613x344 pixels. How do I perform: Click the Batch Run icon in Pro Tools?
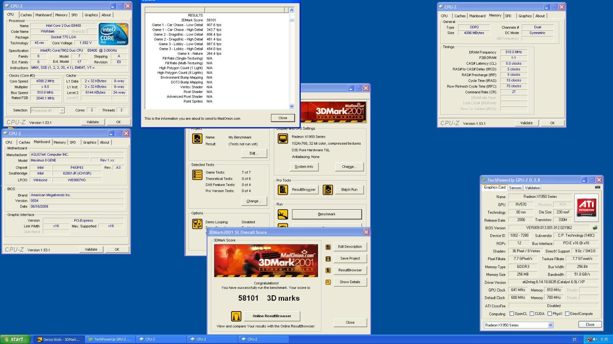pyautogui.click(x=328, y=189)
